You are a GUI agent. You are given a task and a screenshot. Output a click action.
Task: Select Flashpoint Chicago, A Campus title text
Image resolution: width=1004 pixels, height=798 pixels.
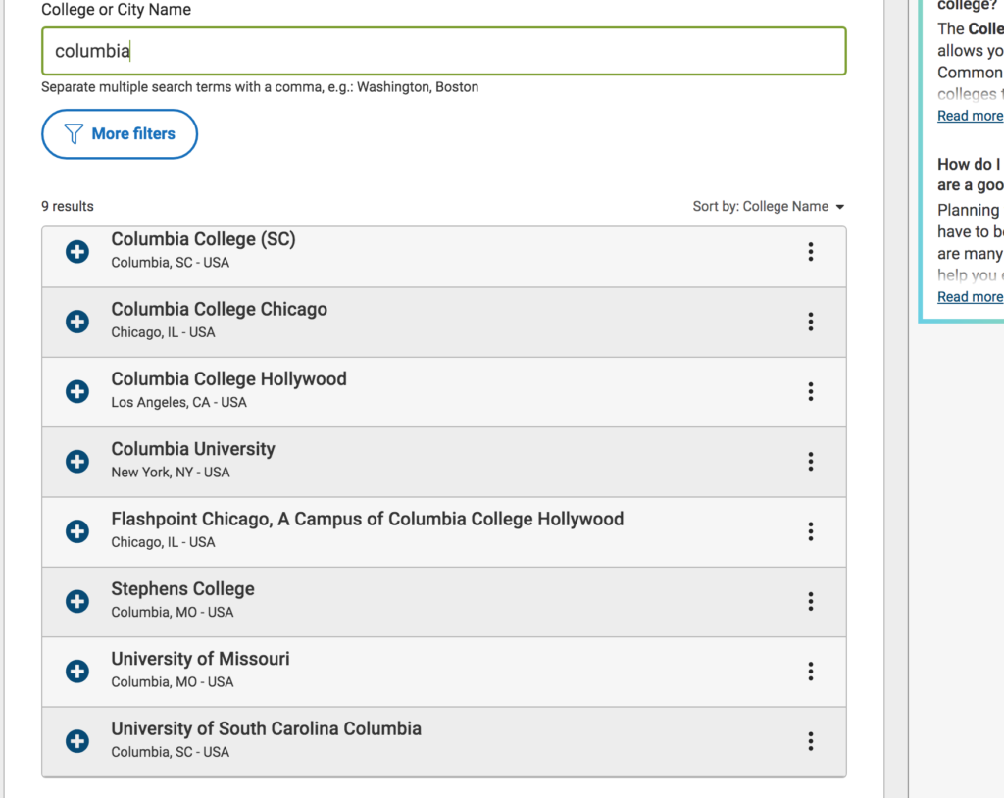click(x=368, y=519)
